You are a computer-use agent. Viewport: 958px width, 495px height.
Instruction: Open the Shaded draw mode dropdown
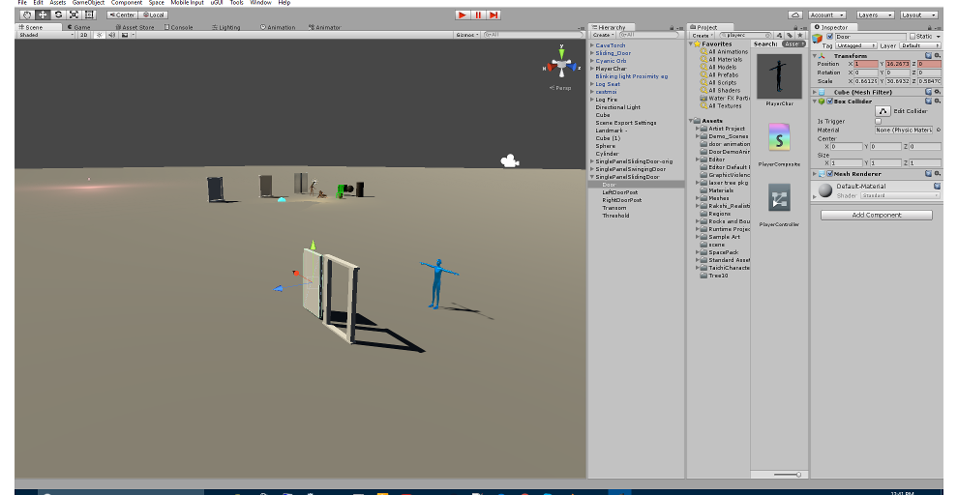click(x=46, y=35)
